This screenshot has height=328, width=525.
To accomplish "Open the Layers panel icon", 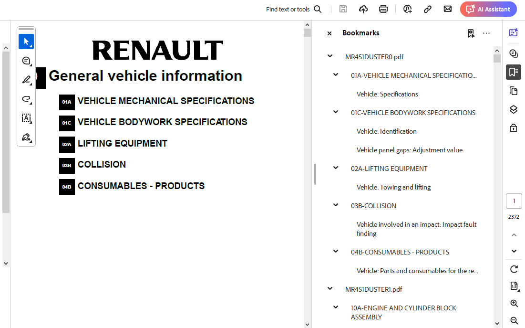I will pyautogui.click(x=514, y=109).
